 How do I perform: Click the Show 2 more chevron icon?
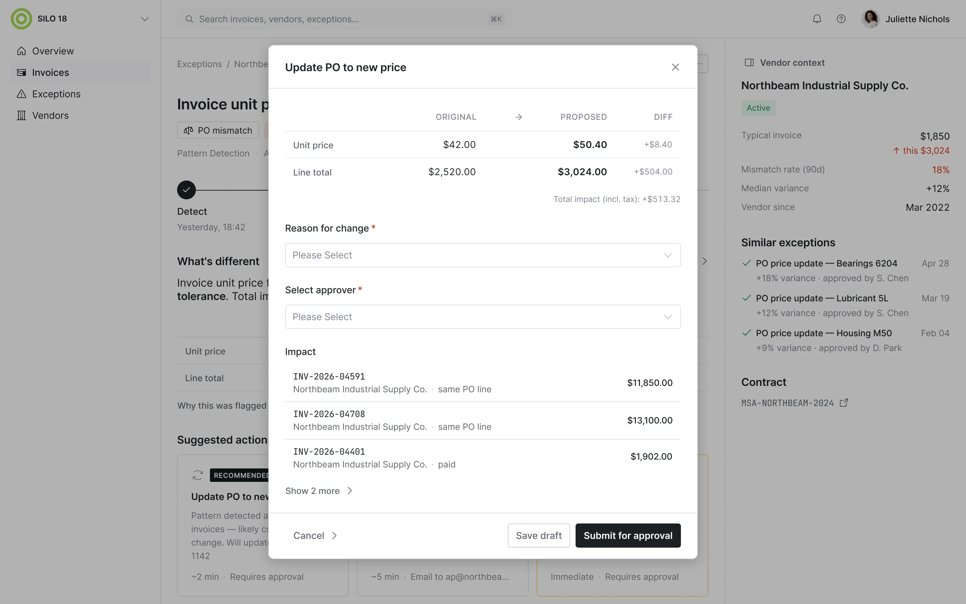point(350,491)
